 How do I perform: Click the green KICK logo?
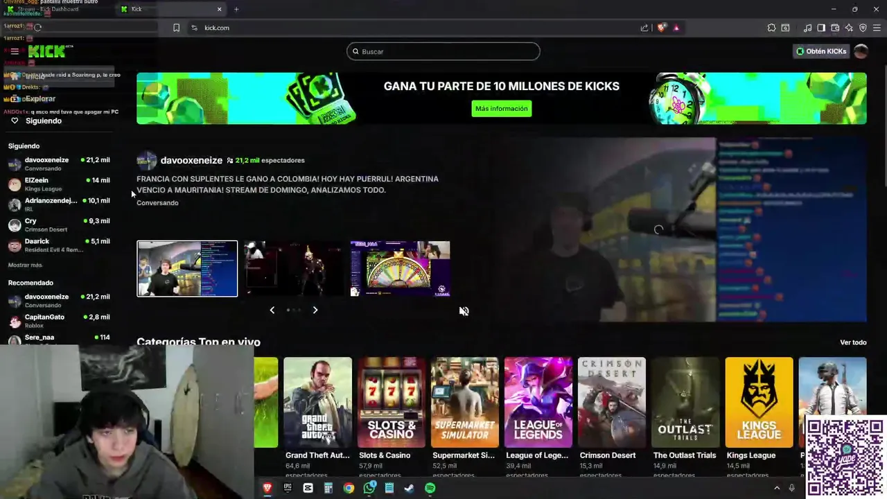(x=47, y=51)
